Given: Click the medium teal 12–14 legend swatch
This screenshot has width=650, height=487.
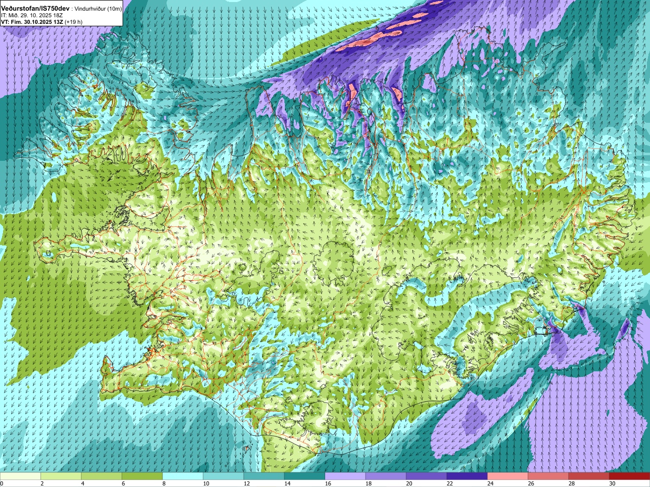Looking at the screenshot, I should (264, 476).
